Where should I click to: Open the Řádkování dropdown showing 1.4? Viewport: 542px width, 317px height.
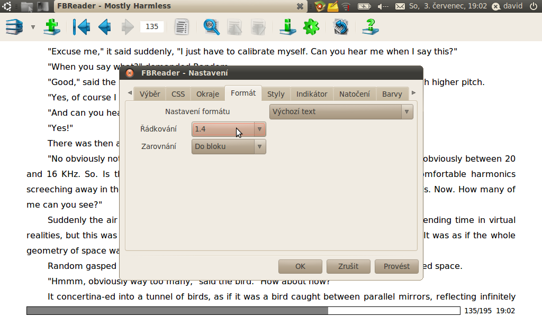tap(229, 129)
